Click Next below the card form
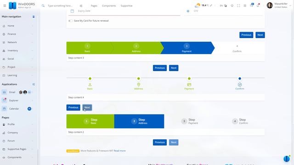This screenshot has width=294, height=165. click(x=260, y=35)
